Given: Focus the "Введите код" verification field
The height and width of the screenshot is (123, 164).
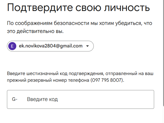Looking at the screenshot, I should click(x=80, y=99).
